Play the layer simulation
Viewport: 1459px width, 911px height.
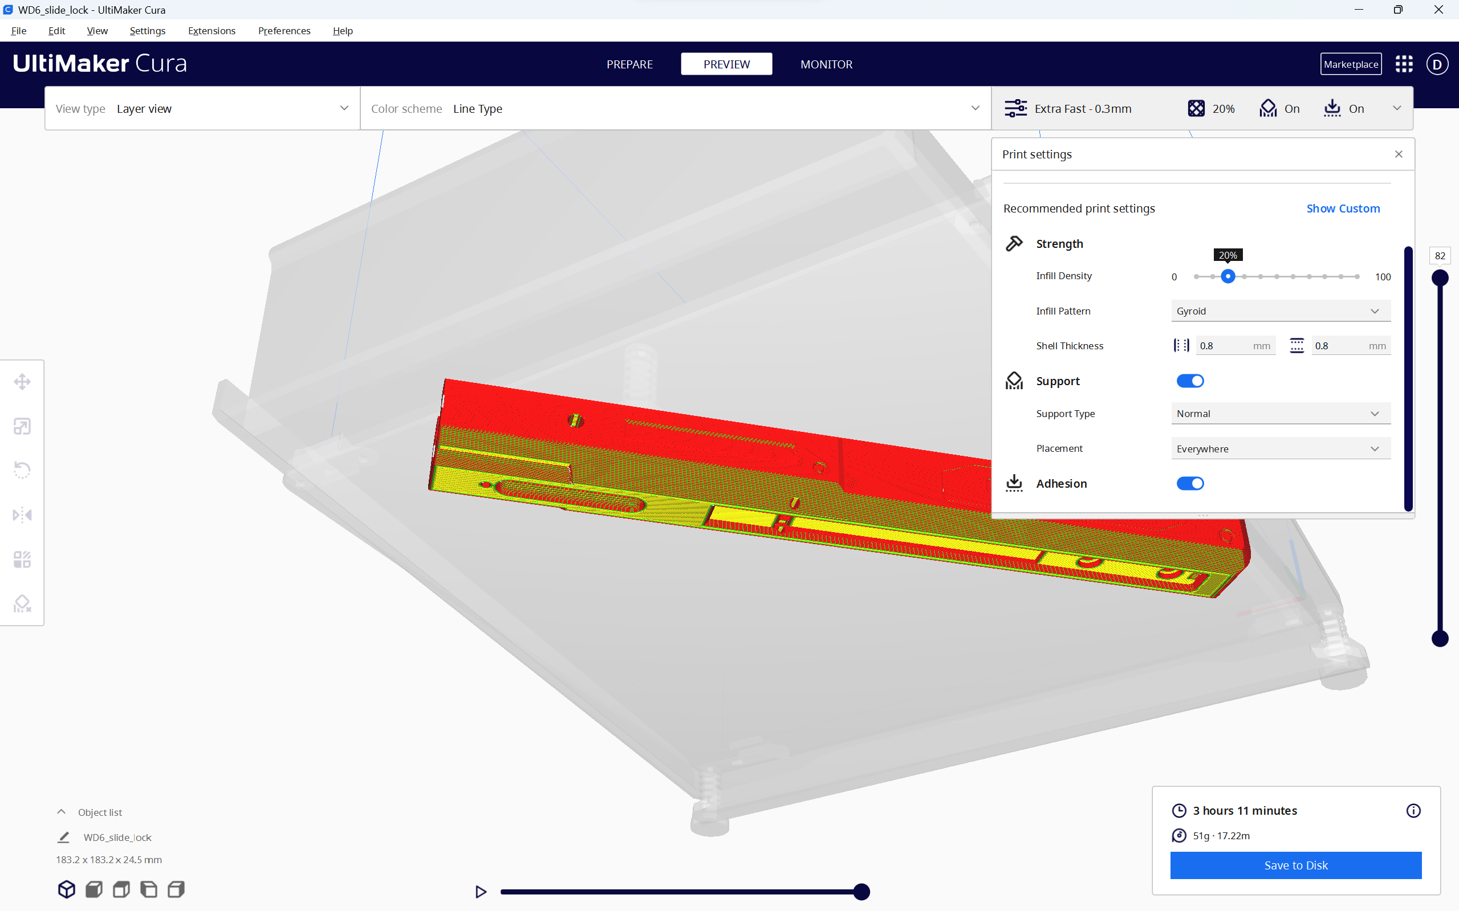click(x=481, y=892)
